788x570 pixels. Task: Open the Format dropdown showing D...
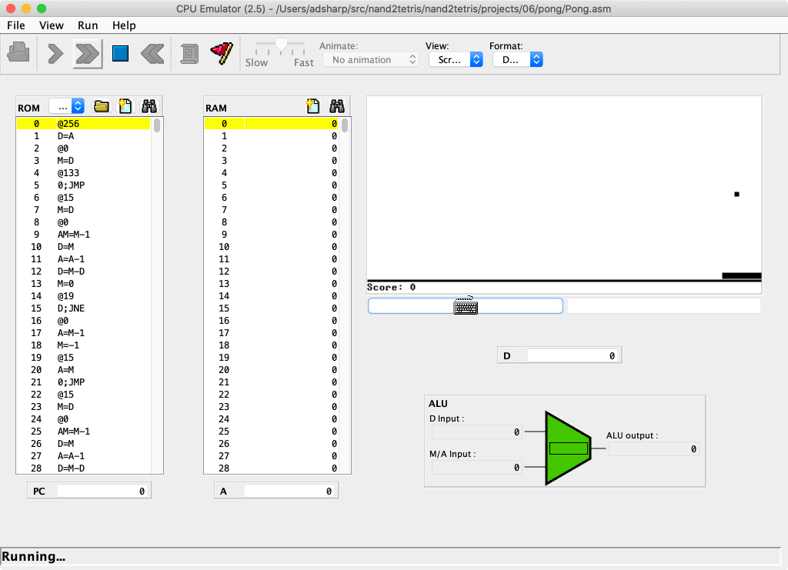[x=517, y=58]
